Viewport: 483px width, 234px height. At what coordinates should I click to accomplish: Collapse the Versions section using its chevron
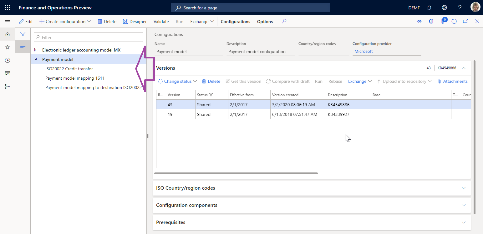pyautogui.click(x=463, y=68)
